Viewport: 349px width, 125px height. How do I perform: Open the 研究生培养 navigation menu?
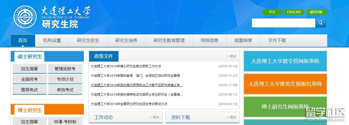click(x=126, y=41)
